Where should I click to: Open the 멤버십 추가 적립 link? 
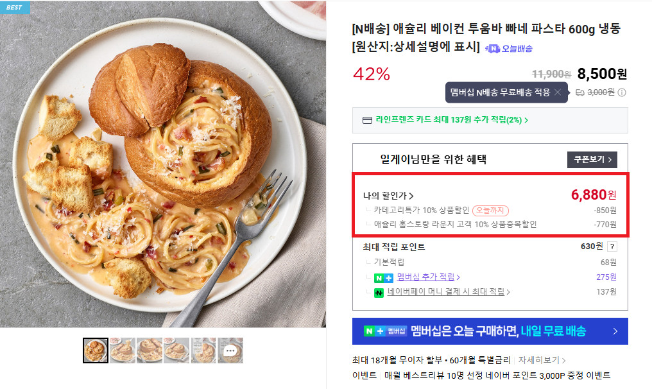tap(429, 277)
